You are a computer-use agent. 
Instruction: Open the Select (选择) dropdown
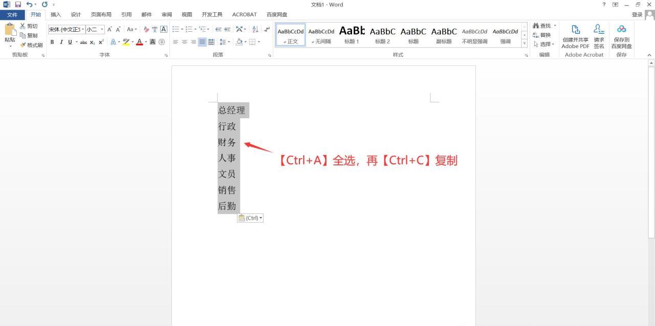(x=543, y=44)
